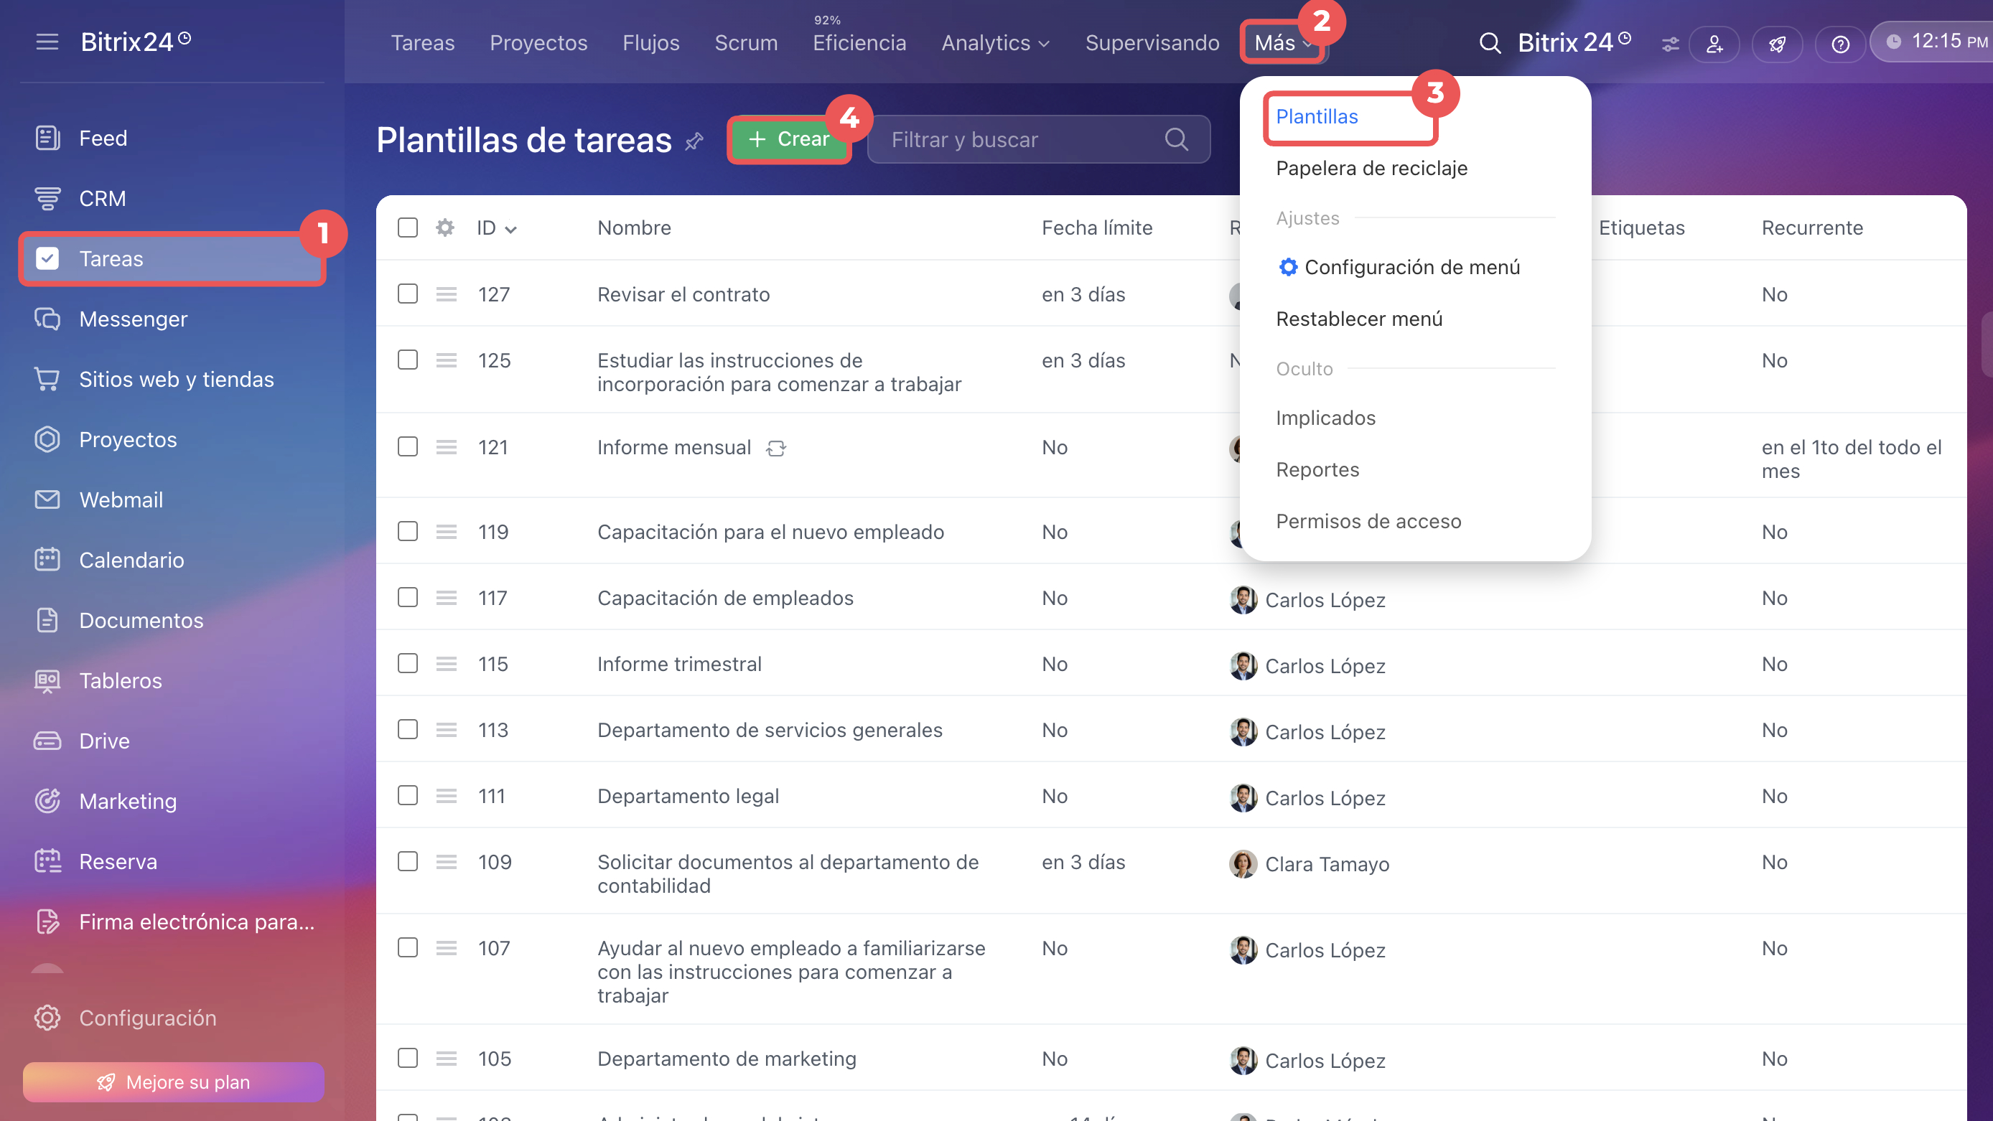Click the Mejore su plan button
1993x1121 pixels.
(173, 1082)
